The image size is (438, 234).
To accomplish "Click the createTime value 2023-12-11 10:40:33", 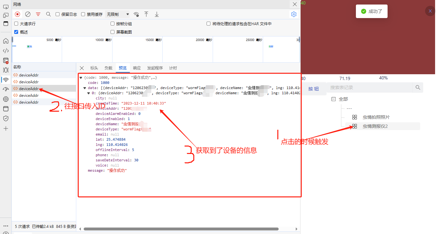I will 144,103.
